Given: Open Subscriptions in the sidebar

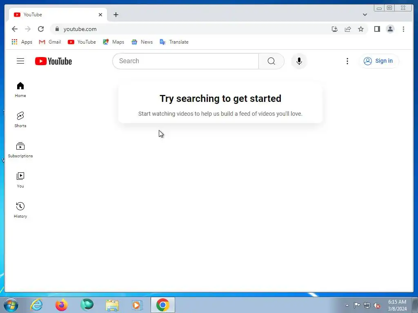Looking at the screenshot, I should (20, 150).
